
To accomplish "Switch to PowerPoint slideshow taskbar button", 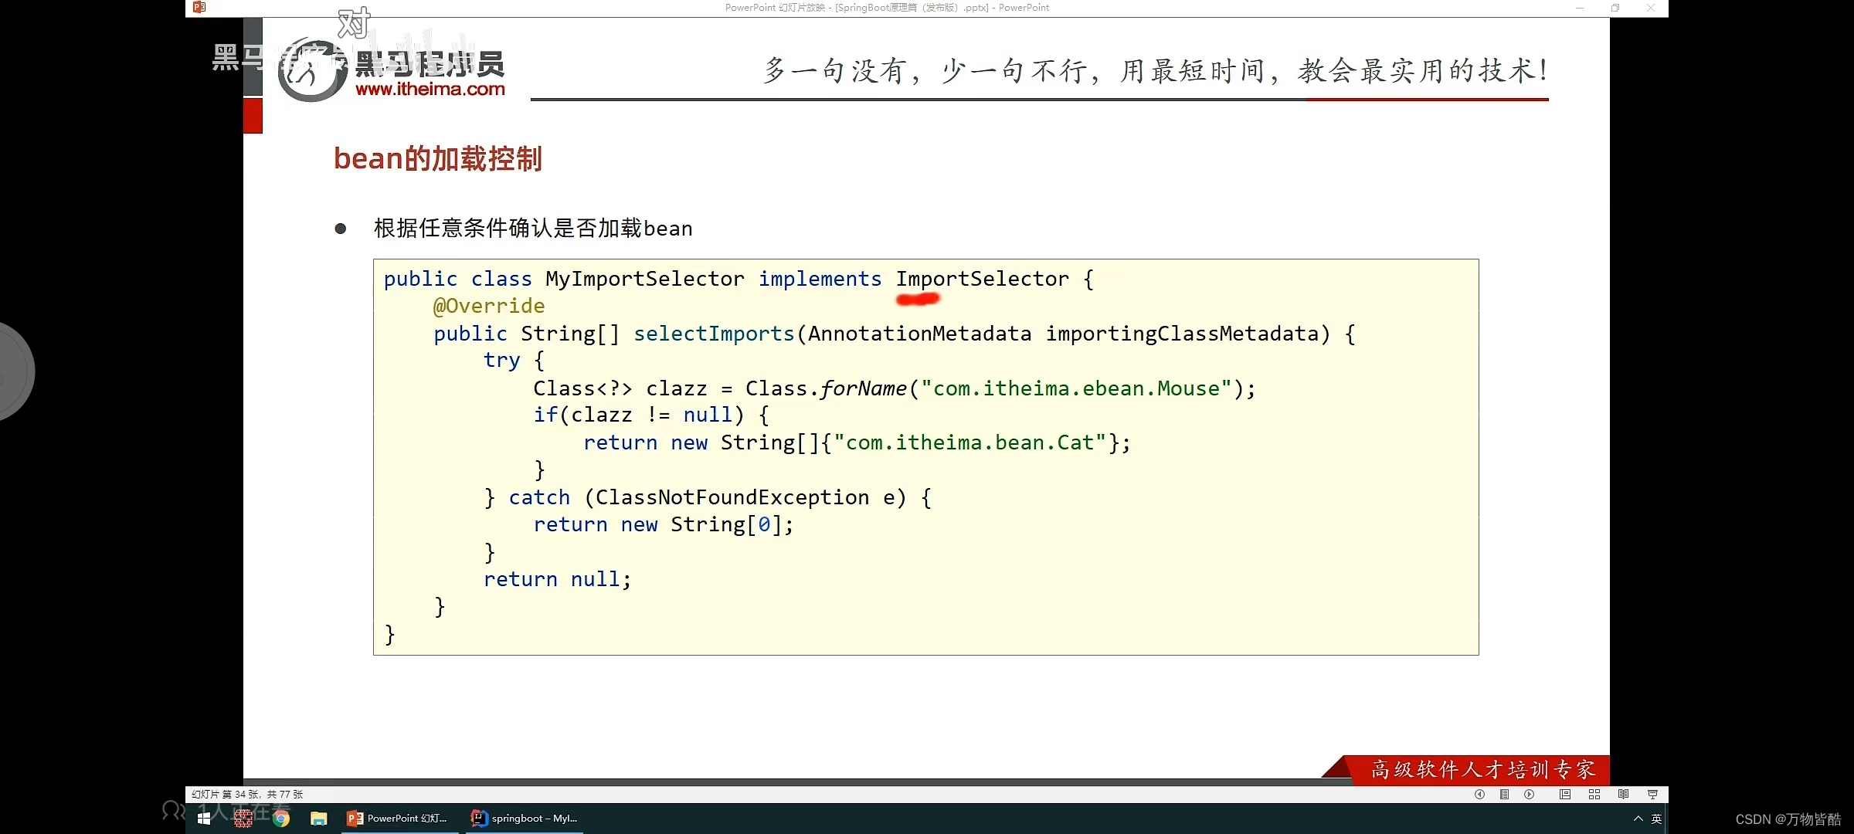I will pos(399,819).
